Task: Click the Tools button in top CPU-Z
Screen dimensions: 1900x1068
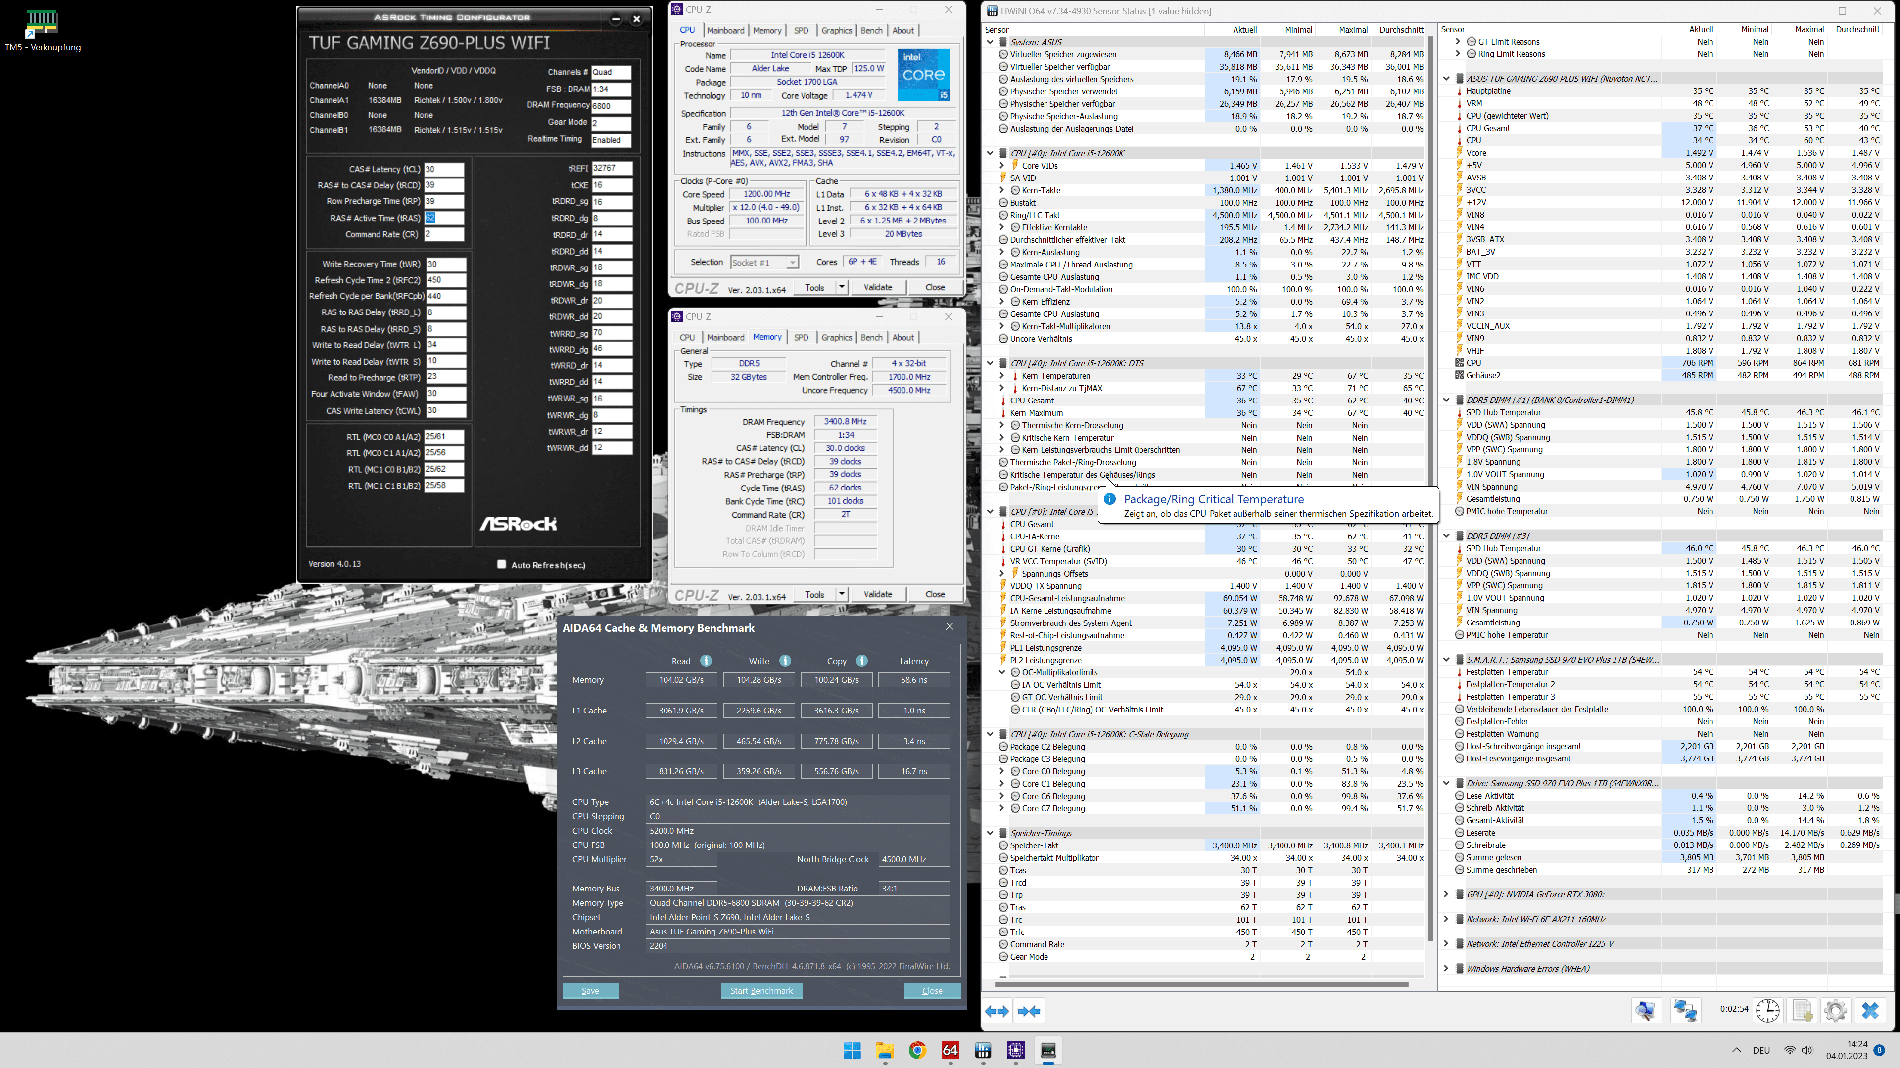Action: point(814,287)
